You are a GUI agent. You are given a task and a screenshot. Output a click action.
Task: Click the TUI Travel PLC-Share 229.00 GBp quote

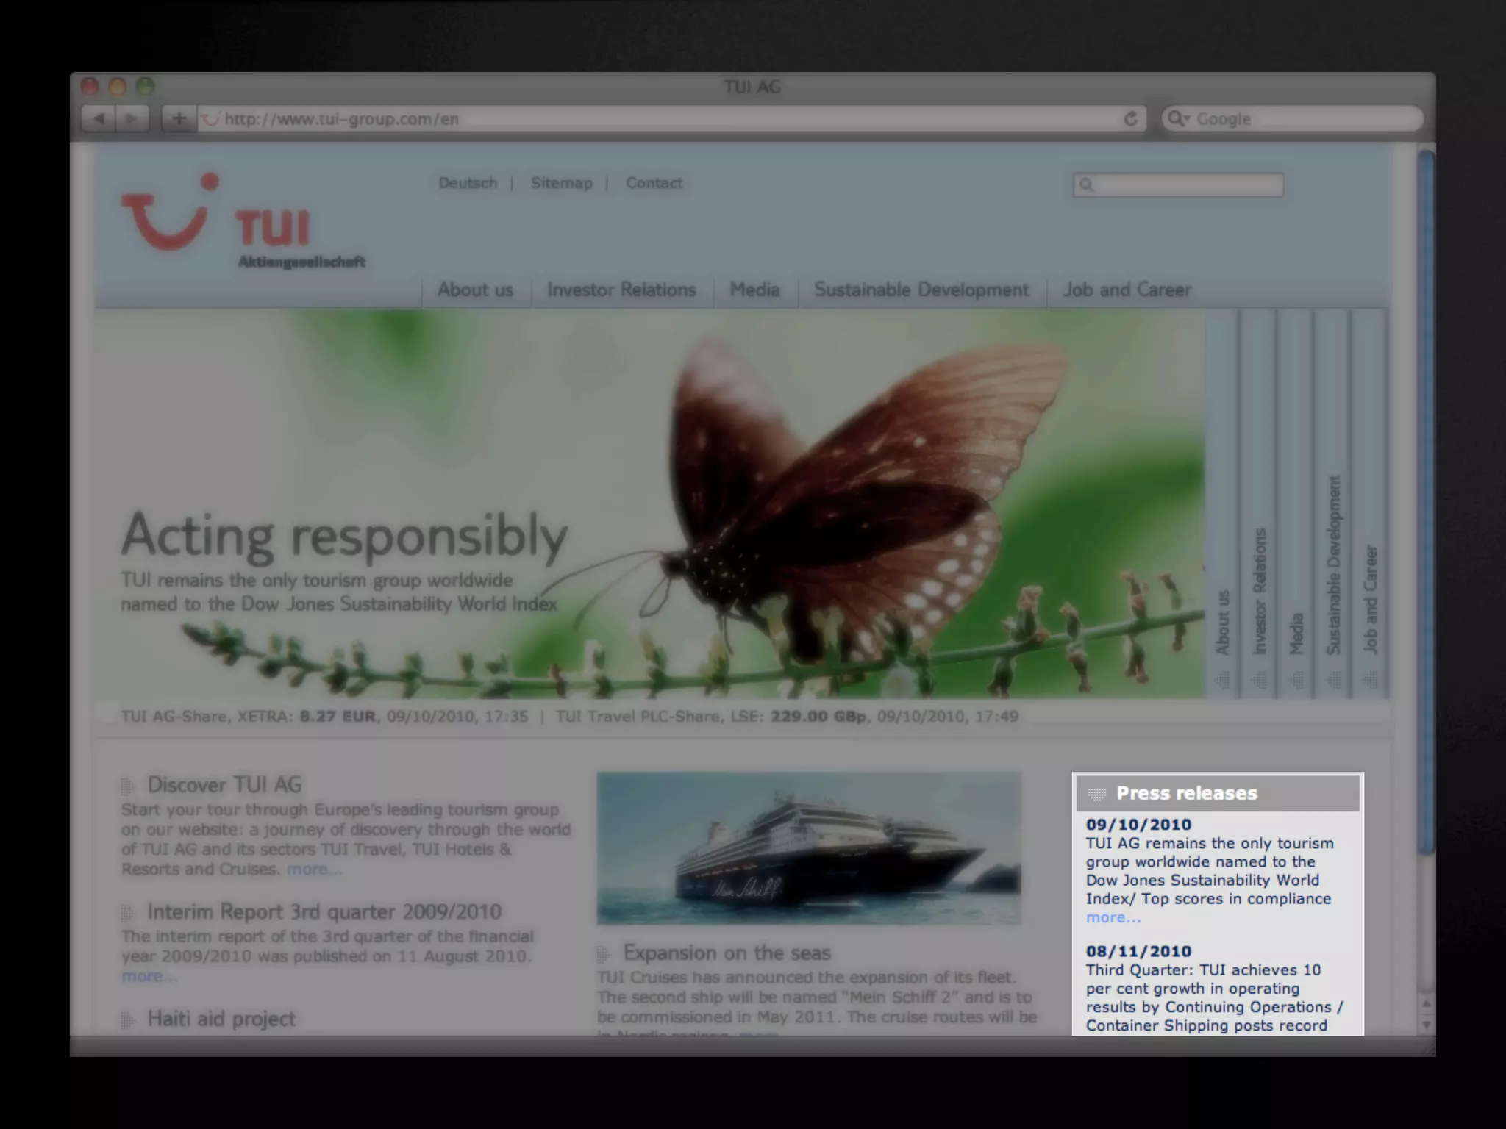coord(787,716)
